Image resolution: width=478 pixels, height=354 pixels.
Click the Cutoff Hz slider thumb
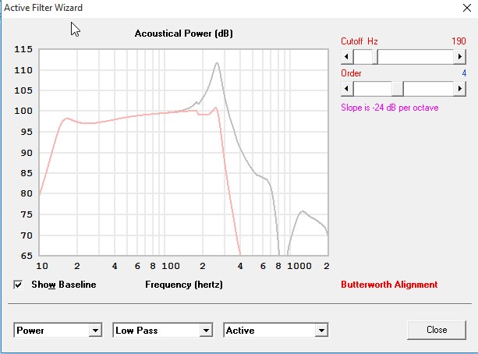[x=375, y=57]
